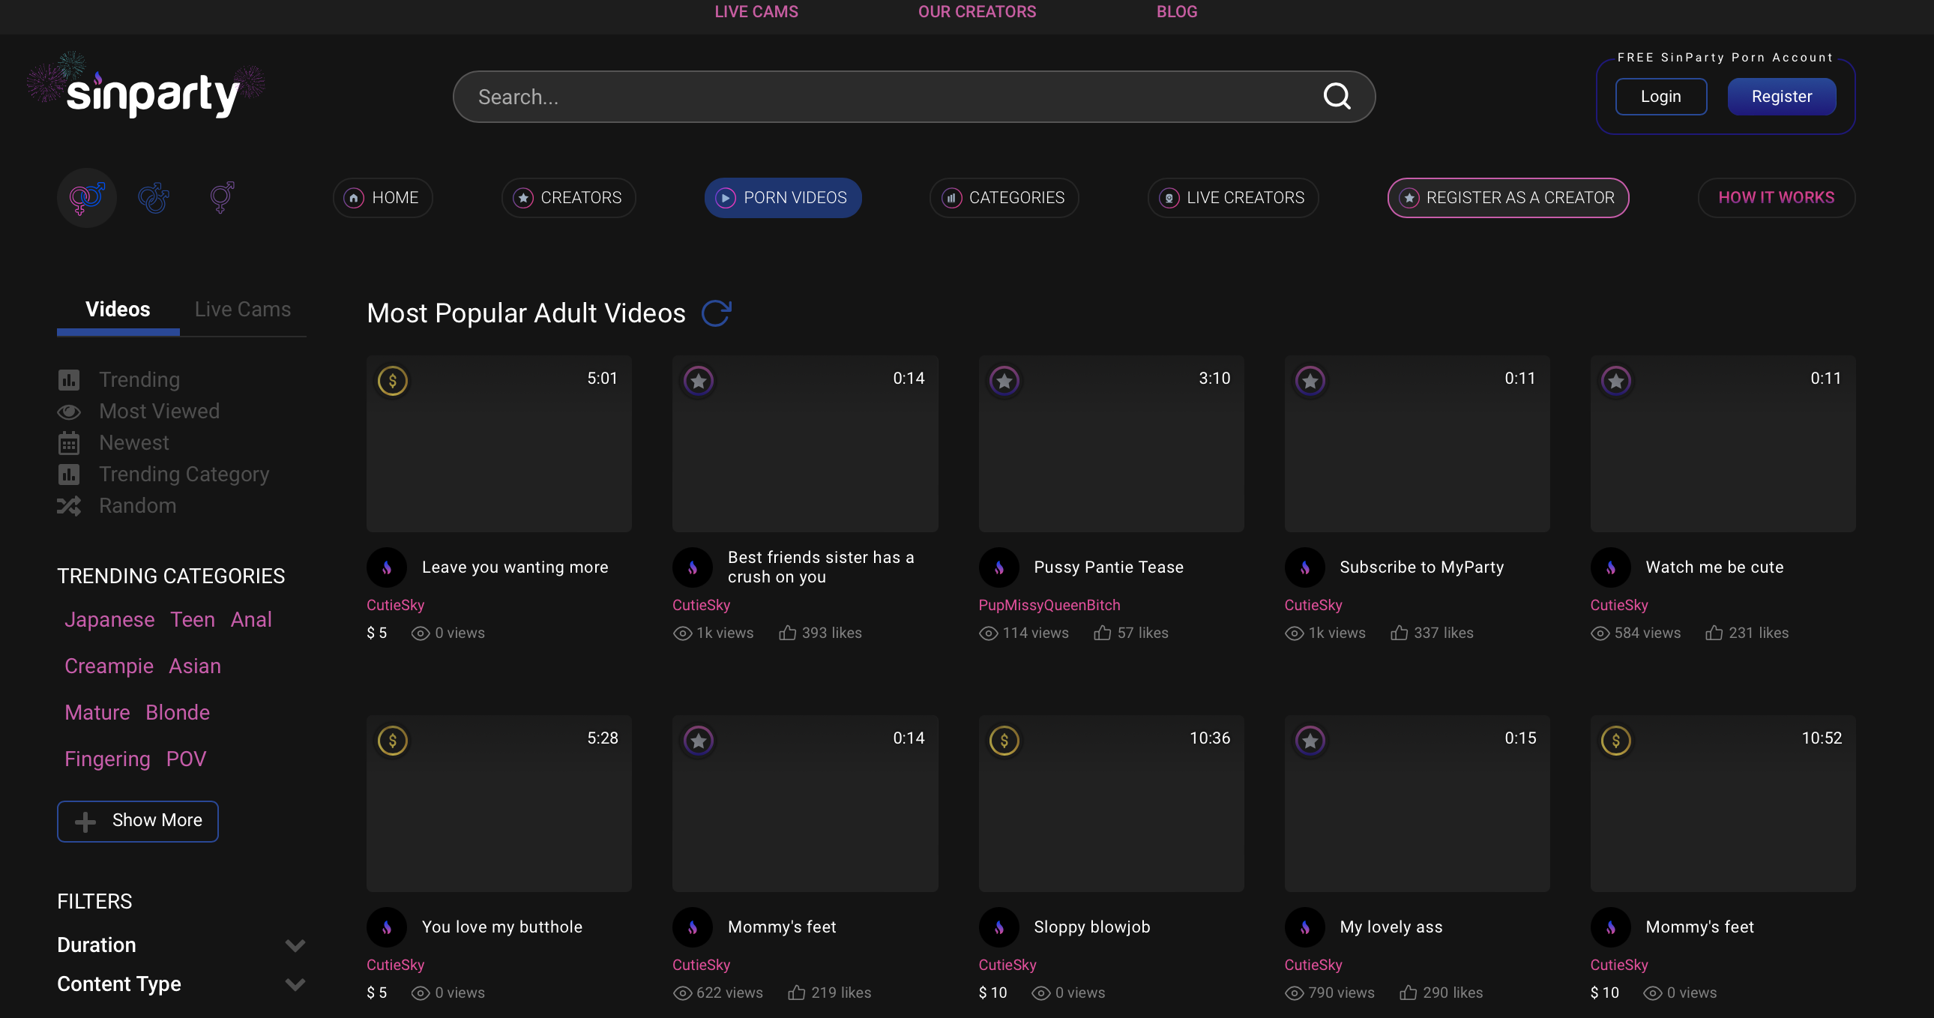This screenshot has width=1934, height=1018.
Task: Open thumbnail of 3:10 video
Action: point(1111,444)
